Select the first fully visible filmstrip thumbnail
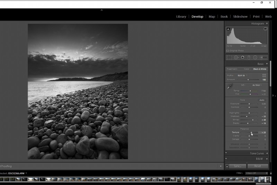The image size is (277, 185). [x=7, y=179]
